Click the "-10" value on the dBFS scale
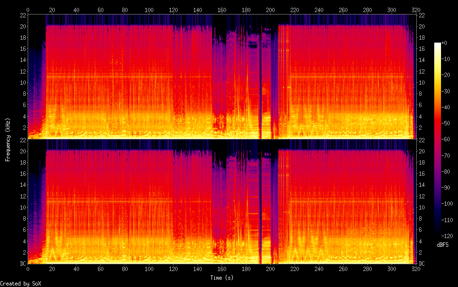The image size is (458, 287). 445,59
